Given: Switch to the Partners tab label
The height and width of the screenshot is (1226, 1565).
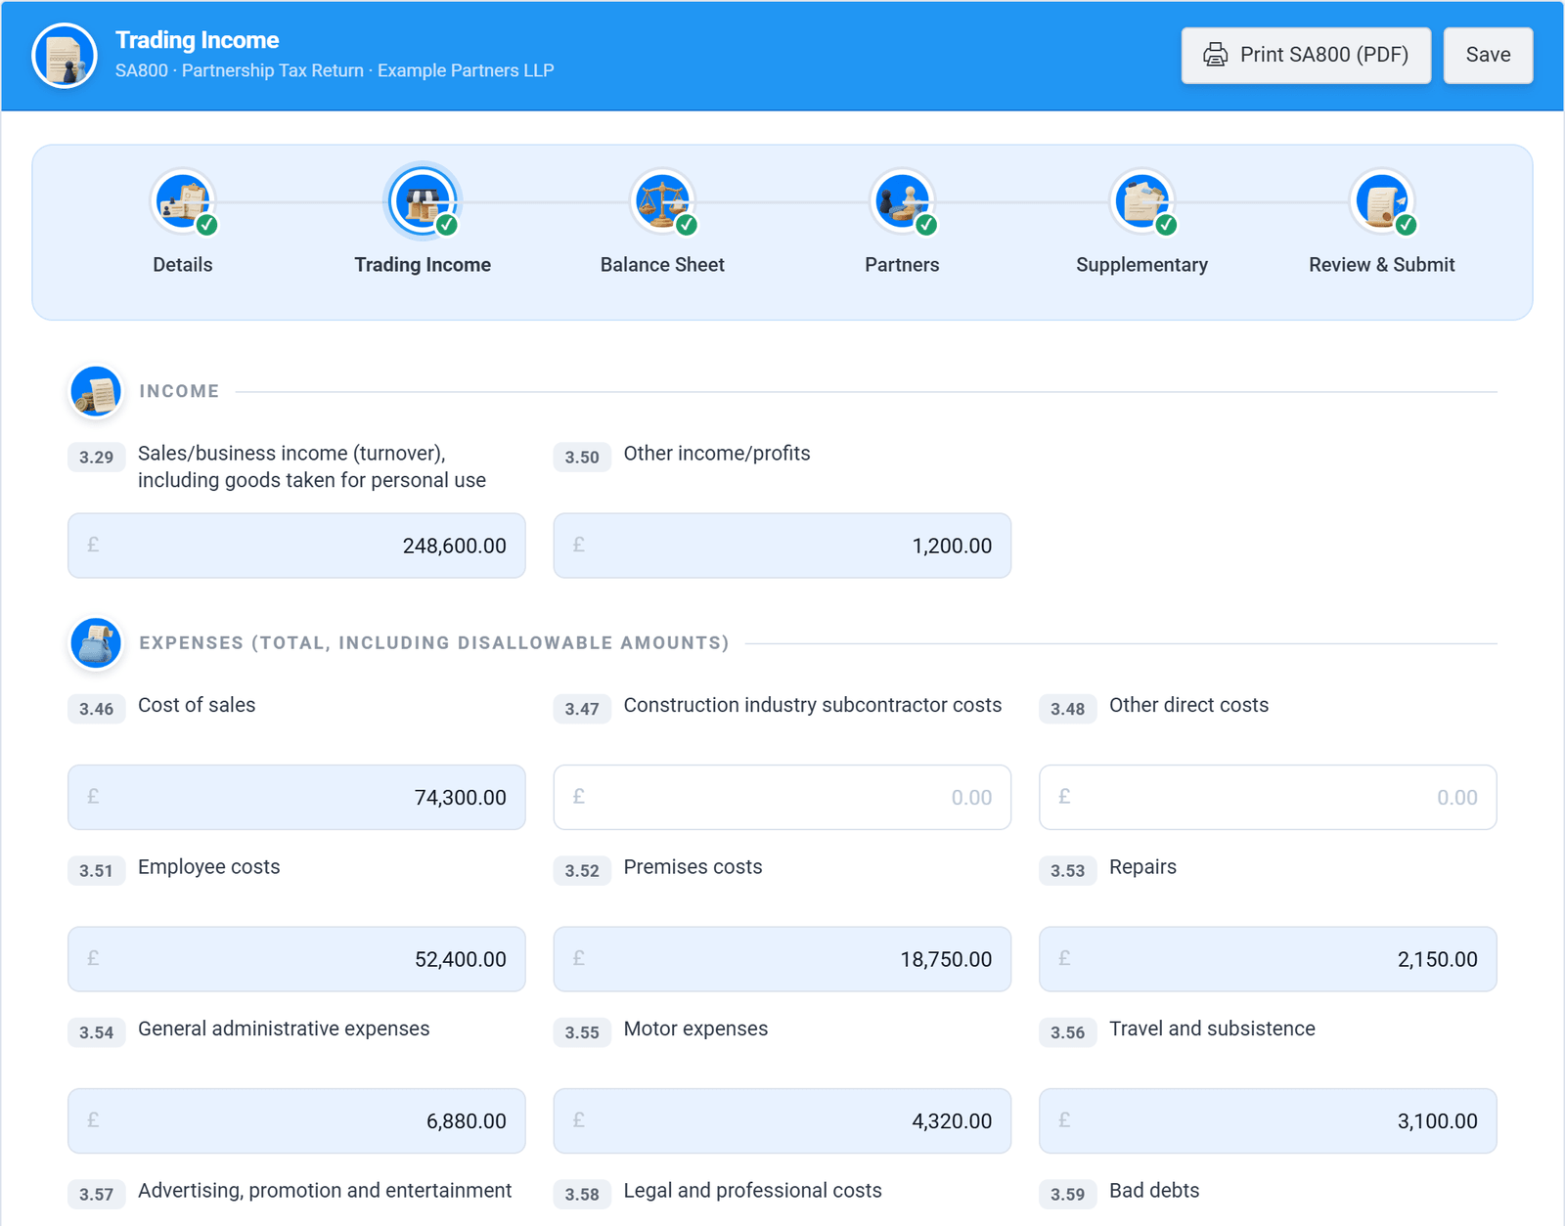Looking at the screenshot, I should (902, 265).
